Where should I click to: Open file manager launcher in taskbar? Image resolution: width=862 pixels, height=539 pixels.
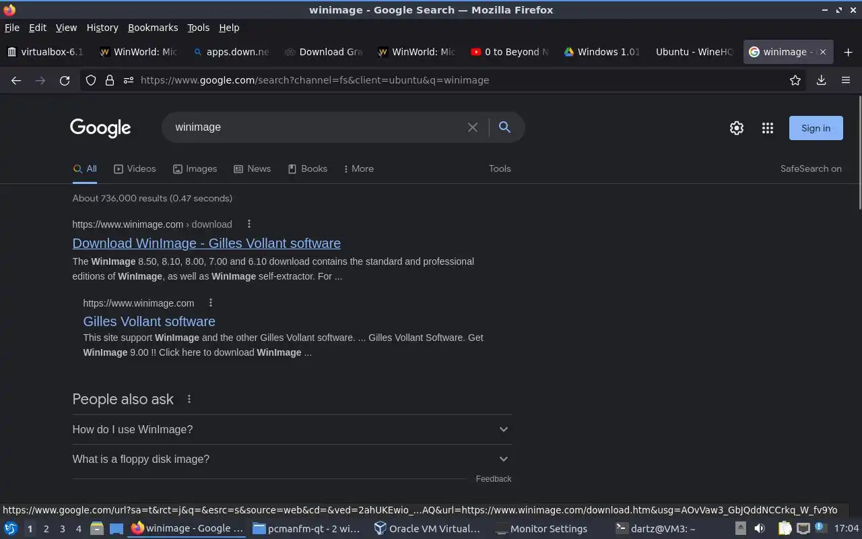pyautogui.click(x=97, y=529)
